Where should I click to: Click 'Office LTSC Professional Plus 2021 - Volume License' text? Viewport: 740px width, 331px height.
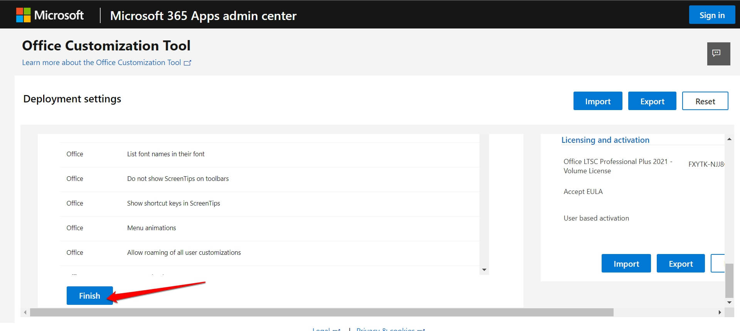tap(618, 166)
